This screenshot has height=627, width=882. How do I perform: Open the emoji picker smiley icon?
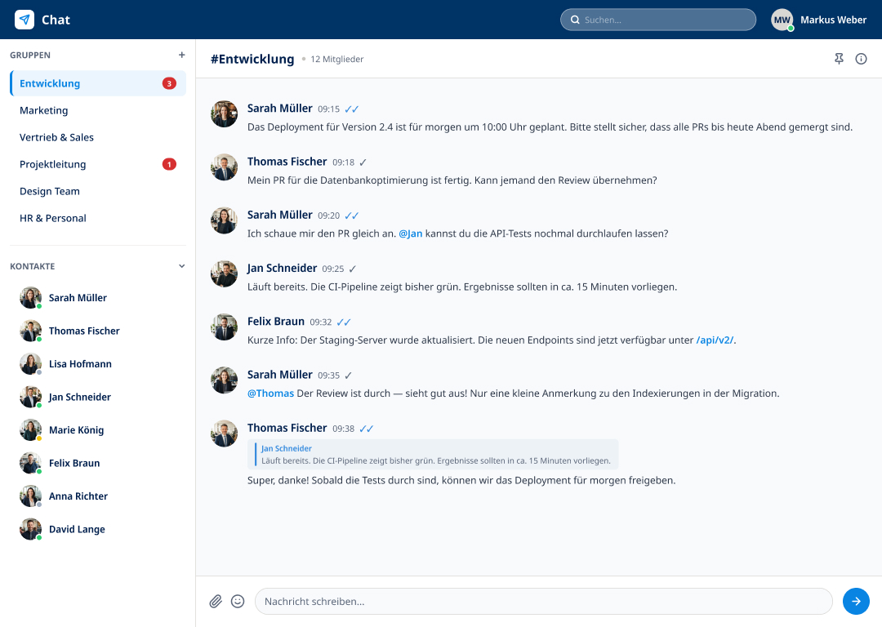coord(238,601)
